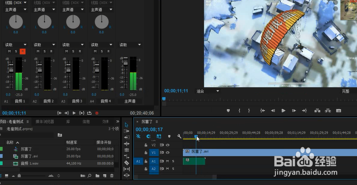Open 完整 playback resolution dropdown
357x185 pixels.
[x=348, y=91]
